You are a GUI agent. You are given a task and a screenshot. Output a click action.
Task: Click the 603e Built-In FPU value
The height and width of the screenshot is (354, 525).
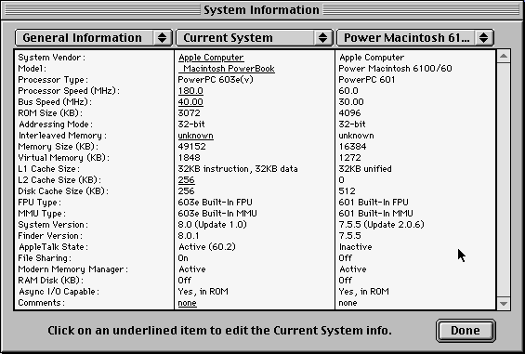216,203
